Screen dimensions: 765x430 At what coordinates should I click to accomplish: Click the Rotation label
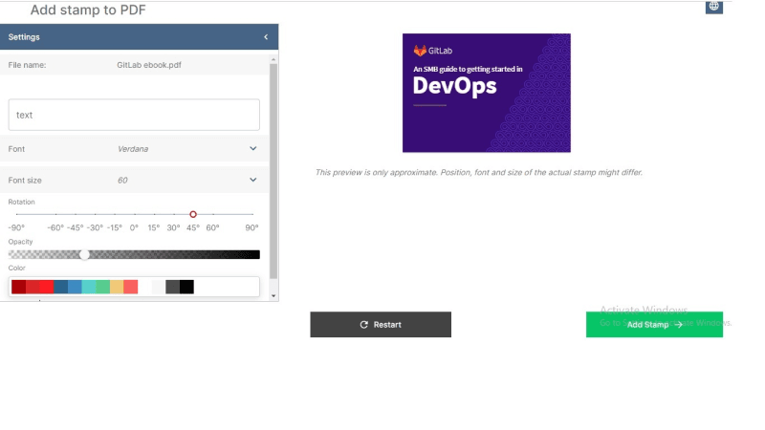click(x=21, y=202)
